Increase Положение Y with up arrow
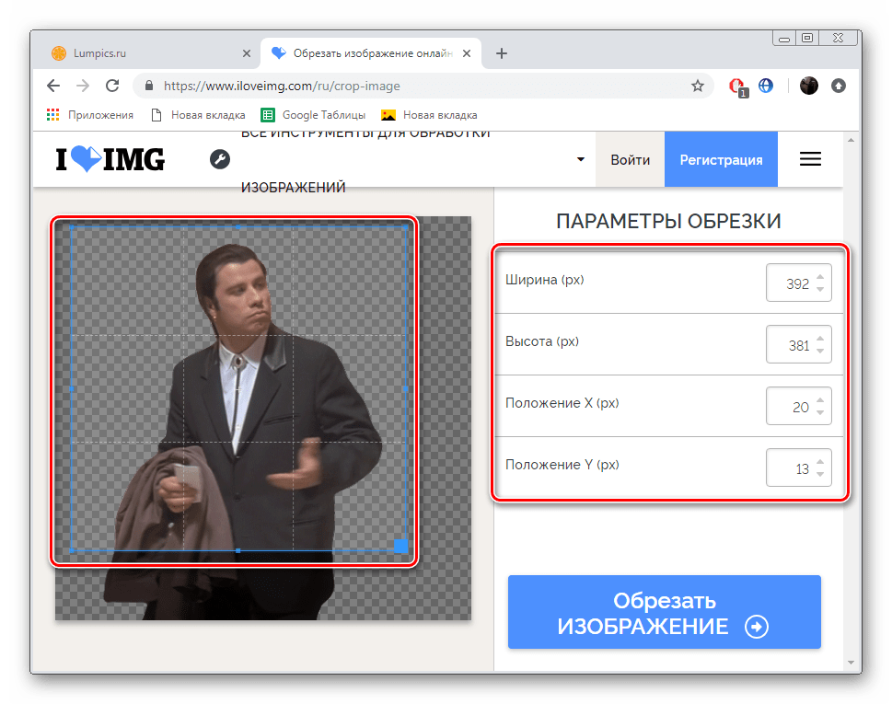 820,462
